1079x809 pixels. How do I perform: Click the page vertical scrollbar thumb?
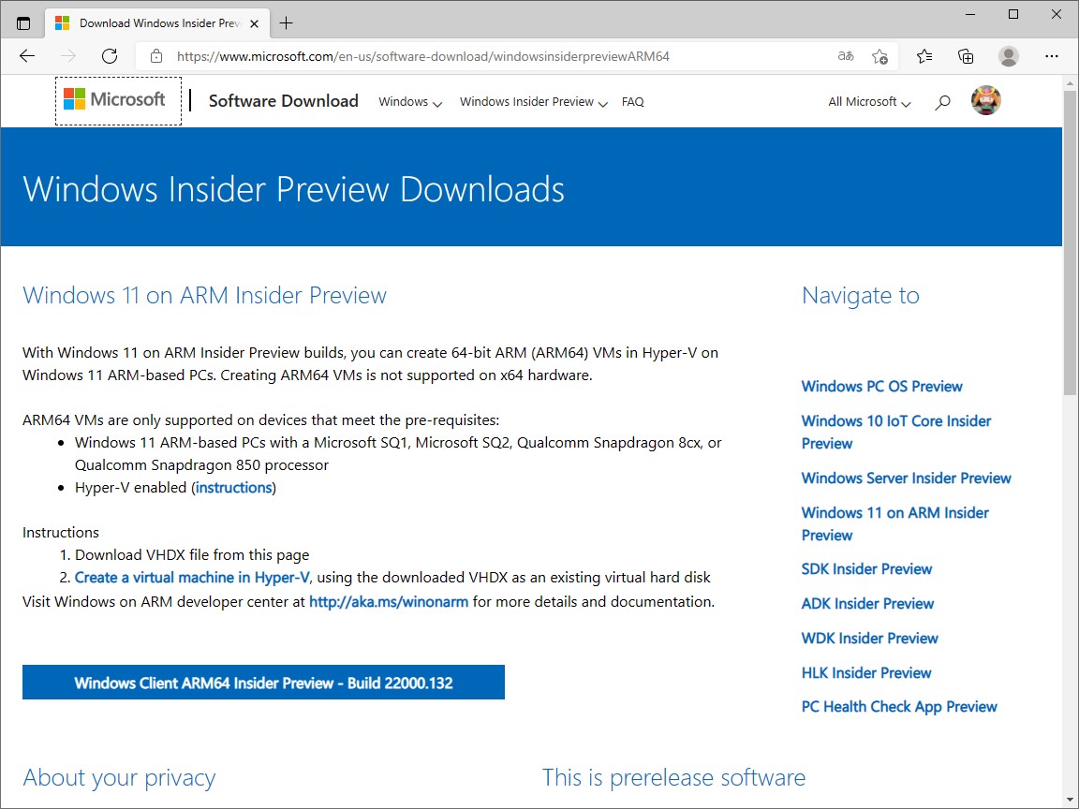(1070, 243)
